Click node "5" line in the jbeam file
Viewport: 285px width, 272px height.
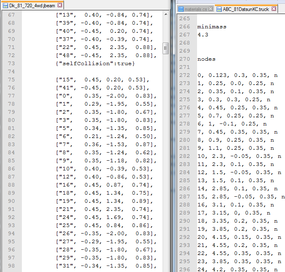[106, 128]
